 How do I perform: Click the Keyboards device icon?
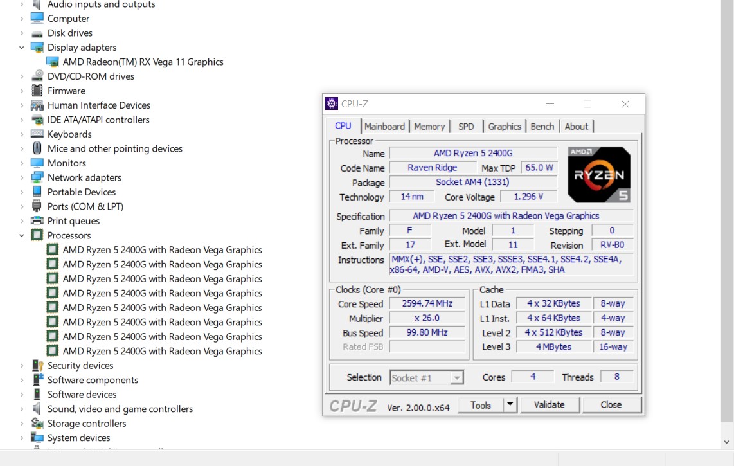[x=37, y=134]
